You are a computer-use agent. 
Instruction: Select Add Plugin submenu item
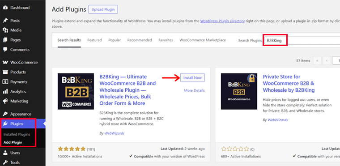(13, 143)
